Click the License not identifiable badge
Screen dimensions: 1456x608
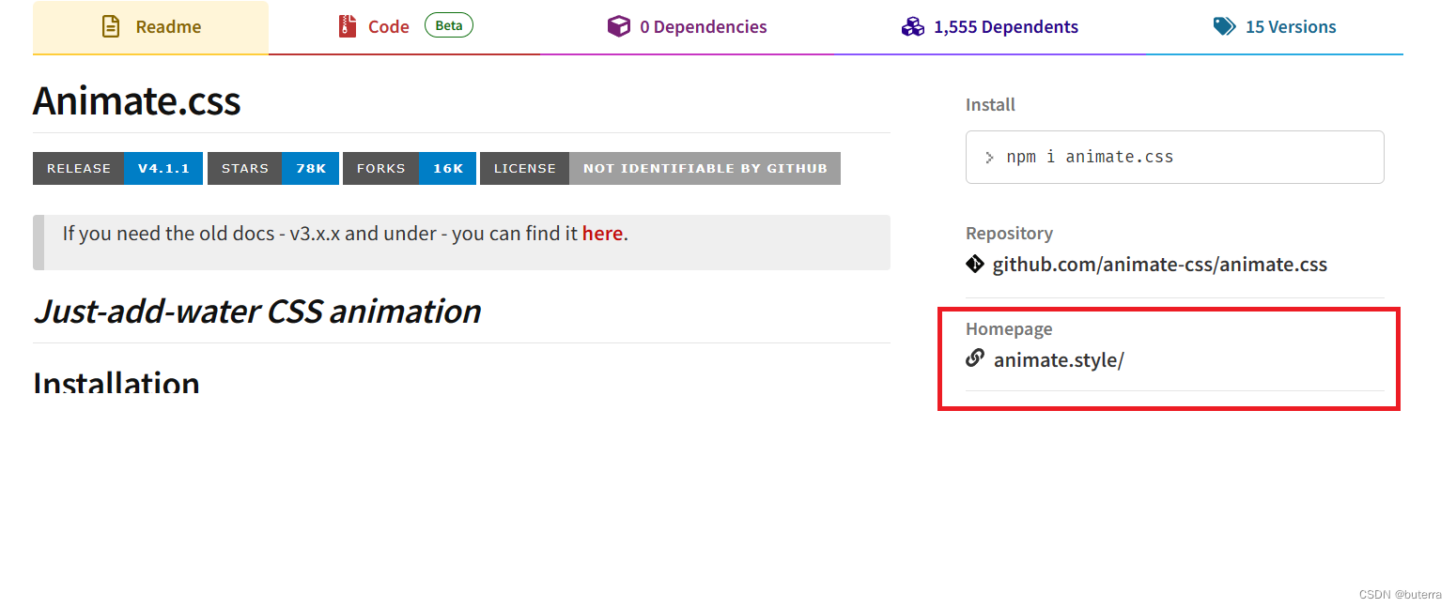tap(660, 168)
